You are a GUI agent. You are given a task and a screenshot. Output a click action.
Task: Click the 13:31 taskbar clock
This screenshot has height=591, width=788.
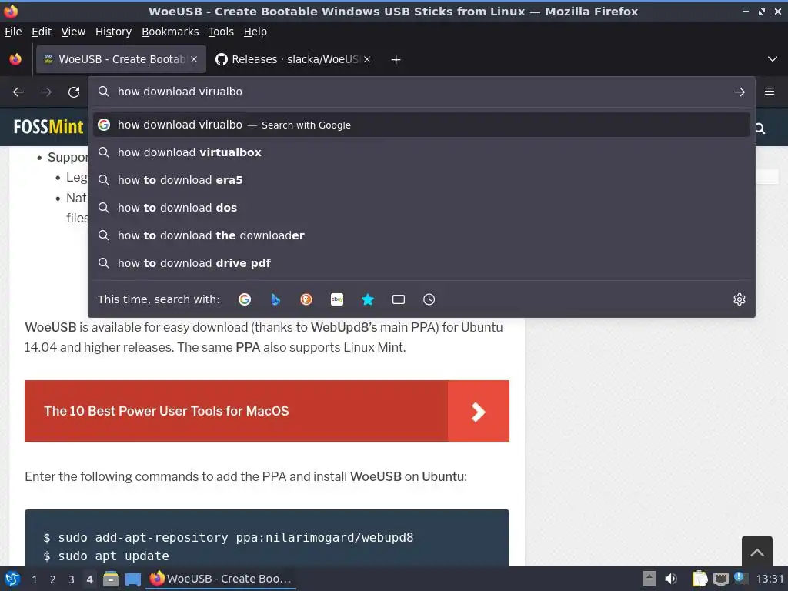[770, 579]
